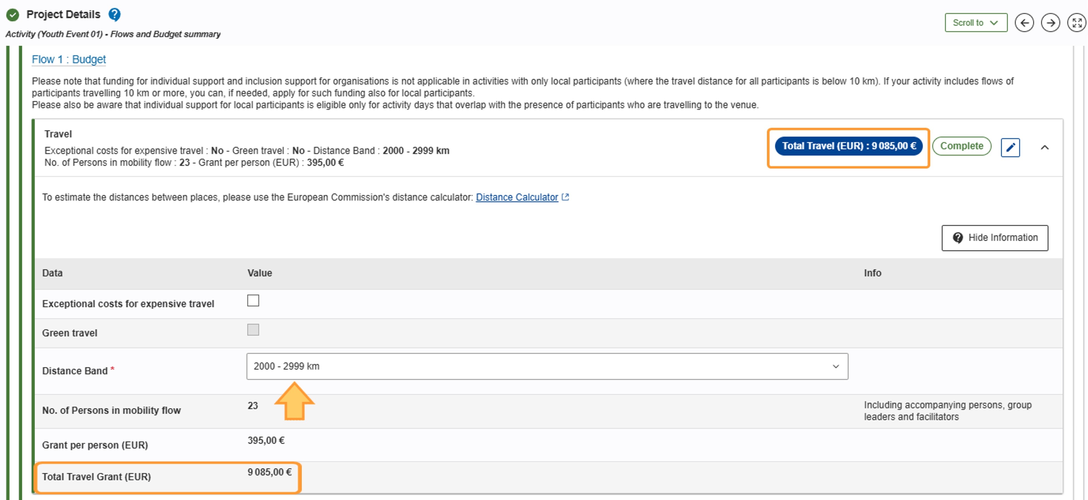Click the green section complete checkmark icon
Image resolution: width=1088 pixels, height=500 pixels.
click(x=13, y=15)
